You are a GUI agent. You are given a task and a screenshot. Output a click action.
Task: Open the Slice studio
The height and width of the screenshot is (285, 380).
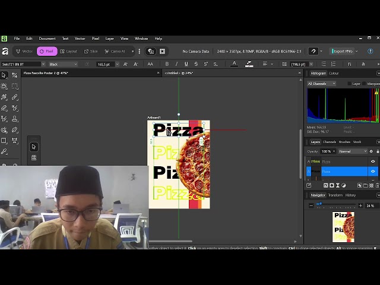(91, 51)
